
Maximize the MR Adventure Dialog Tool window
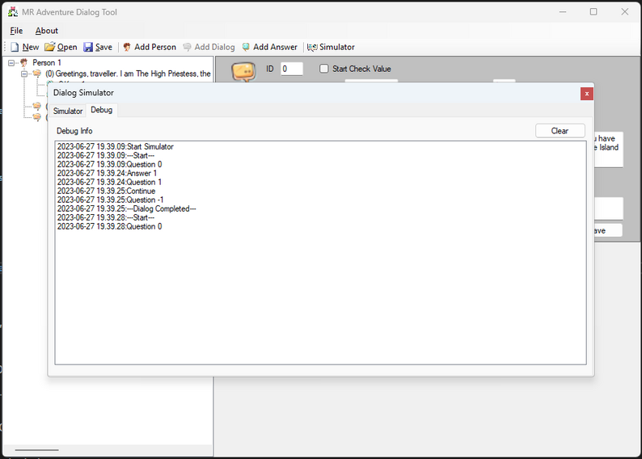coord(593,12)
